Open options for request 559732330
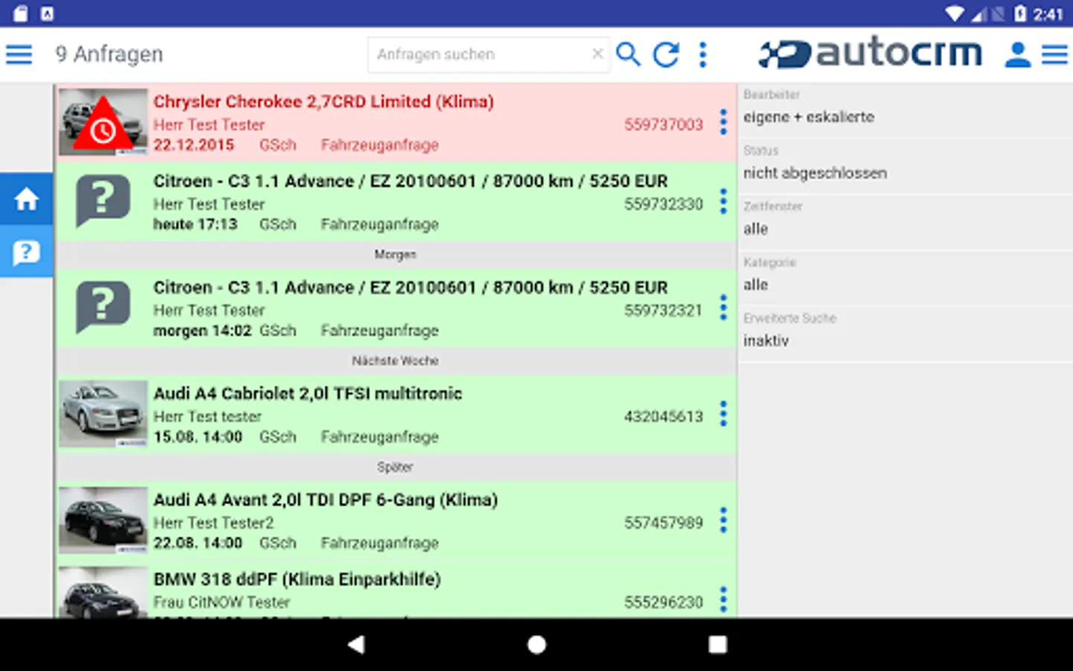1073x671 pixels. [x=723, y=201]
